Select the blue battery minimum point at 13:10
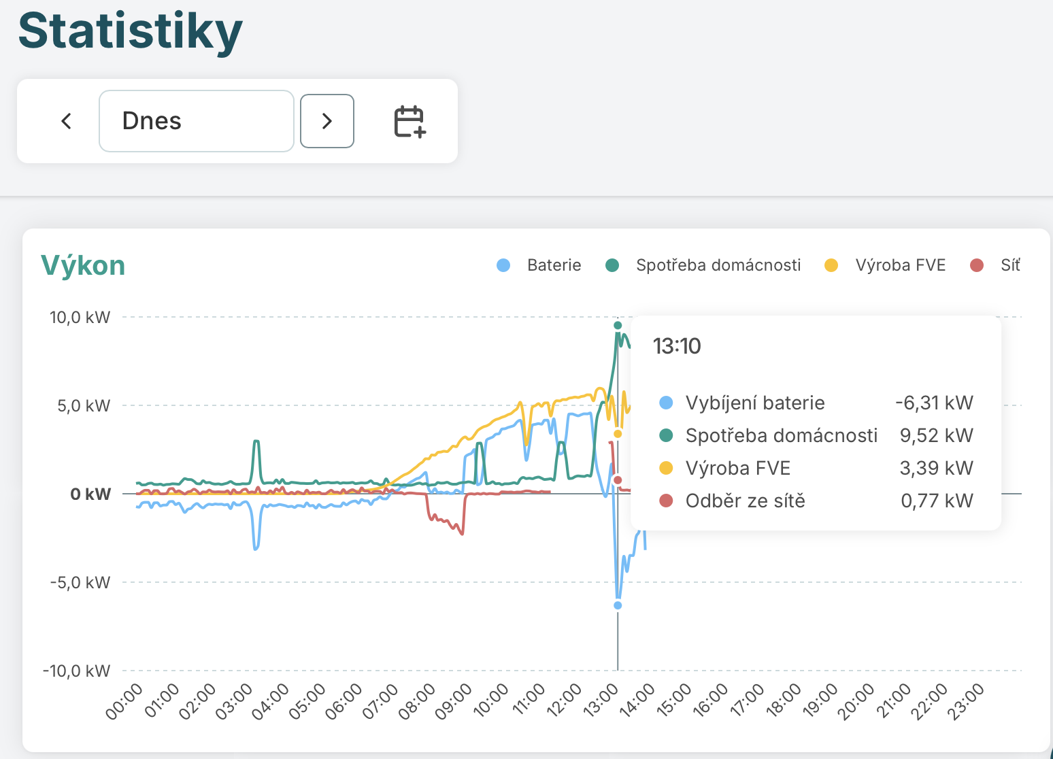This screenshot has height=759, width=1053. pos(618,605)
